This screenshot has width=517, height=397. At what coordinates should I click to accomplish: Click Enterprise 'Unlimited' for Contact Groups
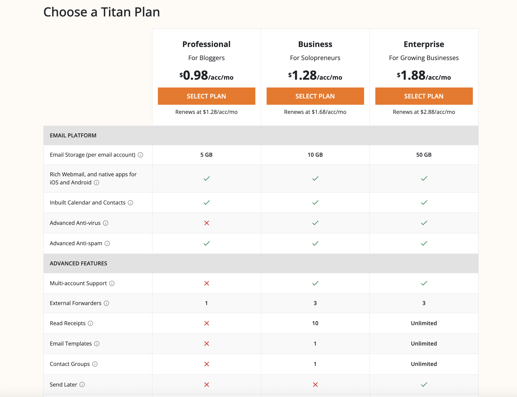424,364
